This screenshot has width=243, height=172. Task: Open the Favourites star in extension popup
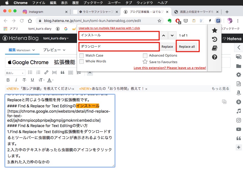coord(214,30)
